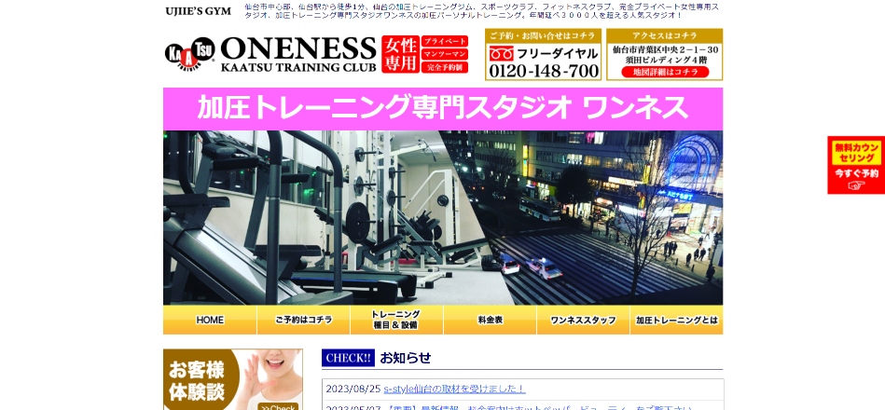Click the 女性専用 red badge

[x=400, y=54]
